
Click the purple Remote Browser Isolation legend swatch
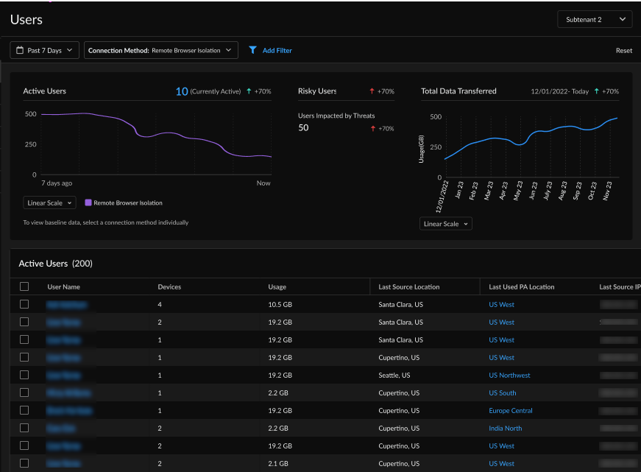pos(88,202)
